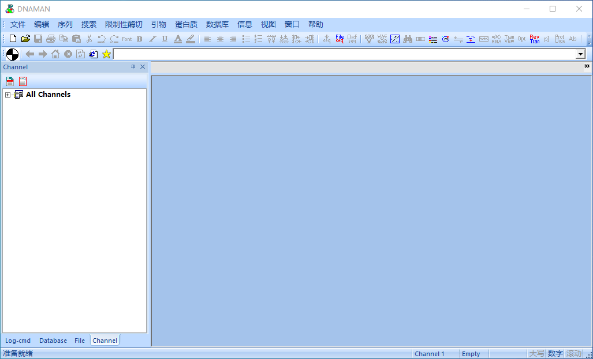
Task: Open a file with the folder icon
Action: click(25, 39)
